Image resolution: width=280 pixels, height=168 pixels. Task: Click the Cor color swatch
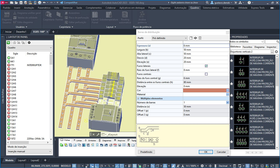[x=204, y=90]
